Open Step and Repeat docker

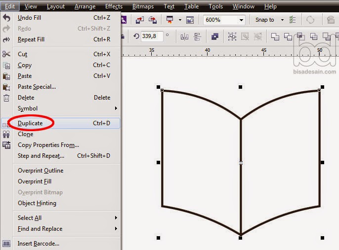[x=60, y=156]
